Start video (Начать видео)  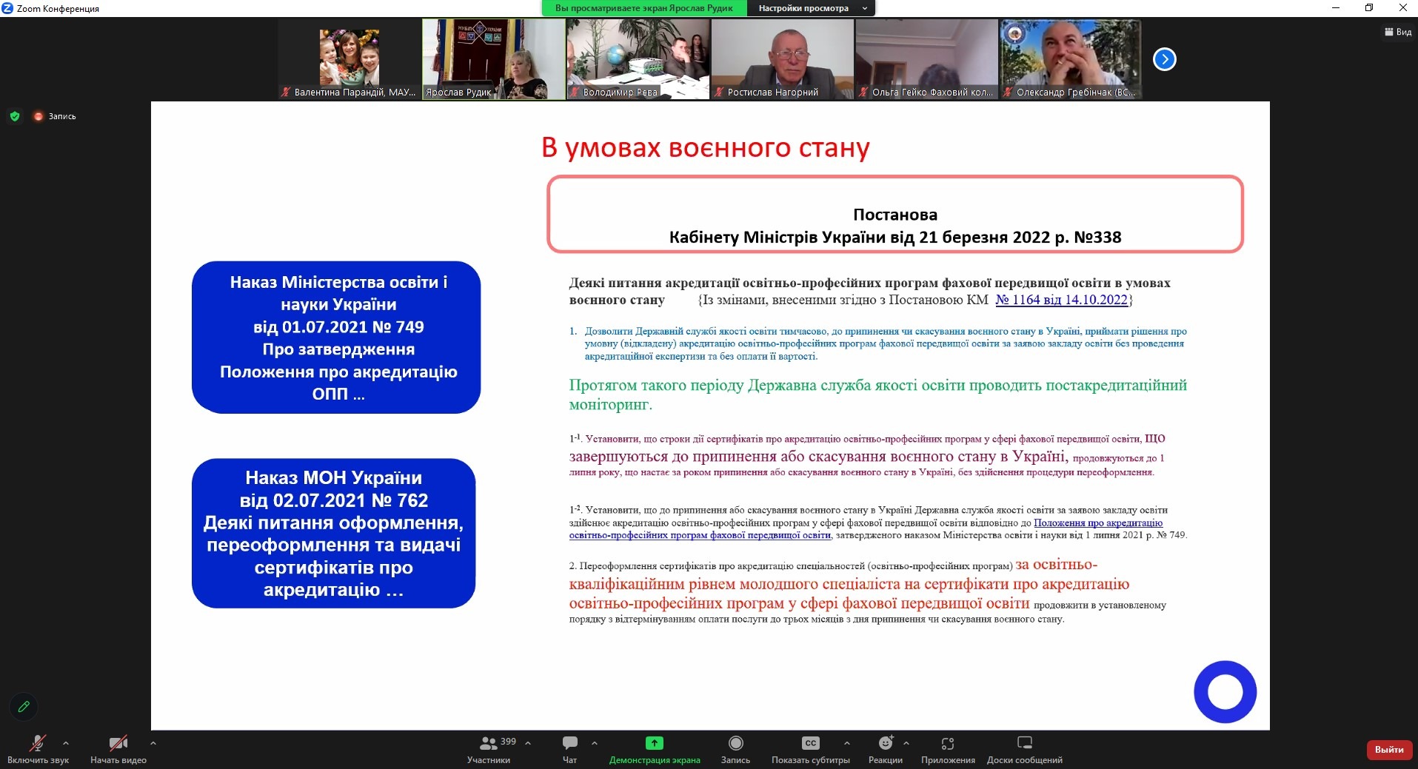click(118, 743)
